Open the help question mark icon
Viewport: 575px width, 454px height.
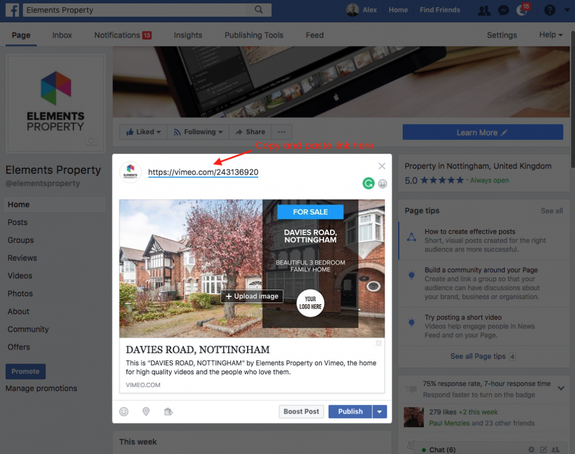(x=549, y=10)
